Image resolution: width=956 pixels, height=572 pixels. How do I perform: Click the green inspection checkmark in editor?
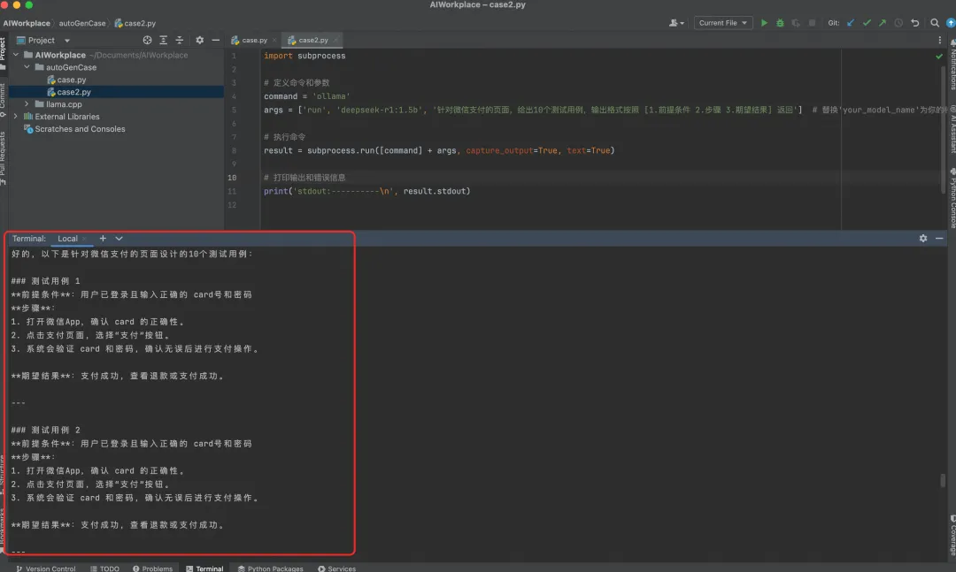point(939,56)
